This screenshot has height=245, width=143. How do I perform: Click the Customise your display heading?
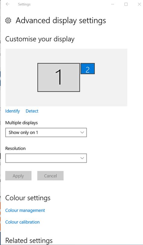(40, 39)
